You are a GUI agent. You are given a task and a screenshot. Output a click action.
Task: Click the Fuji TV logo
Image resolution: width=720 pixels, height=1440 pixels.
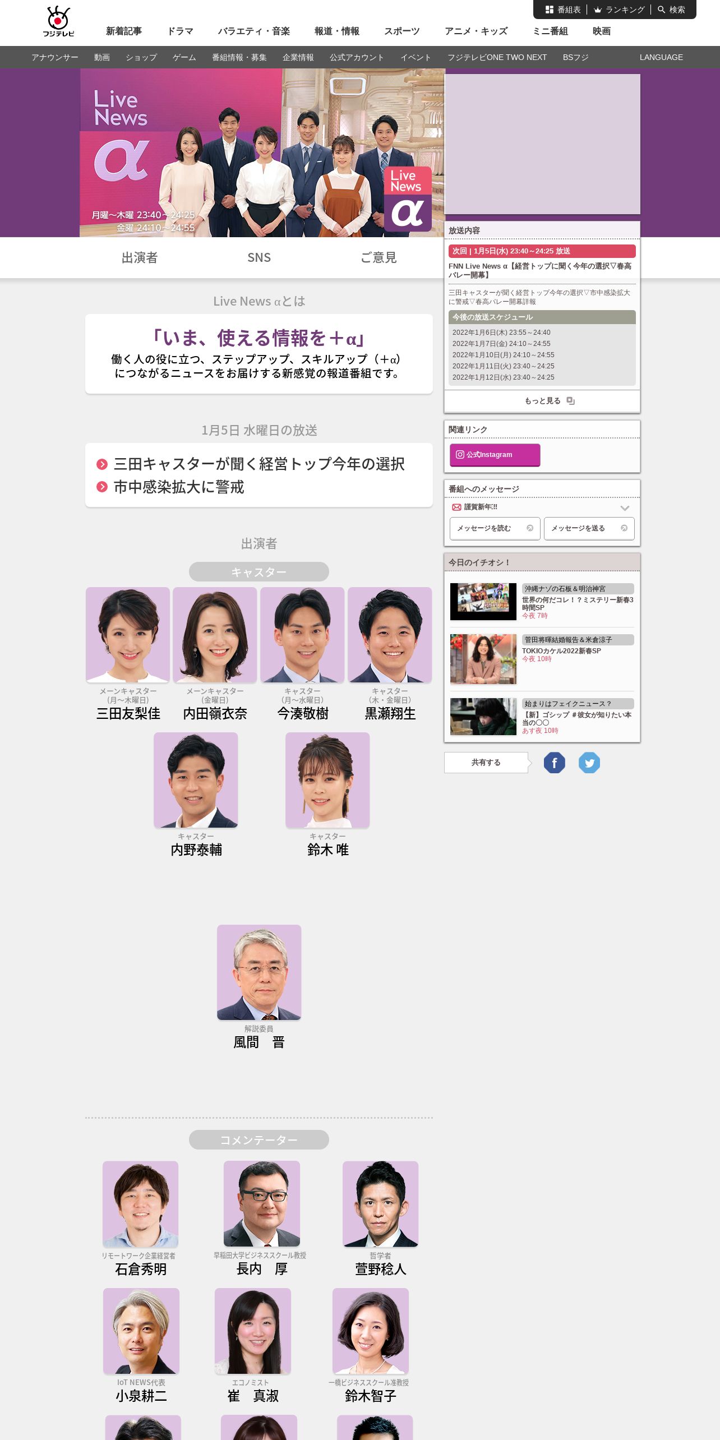point(58,21)
